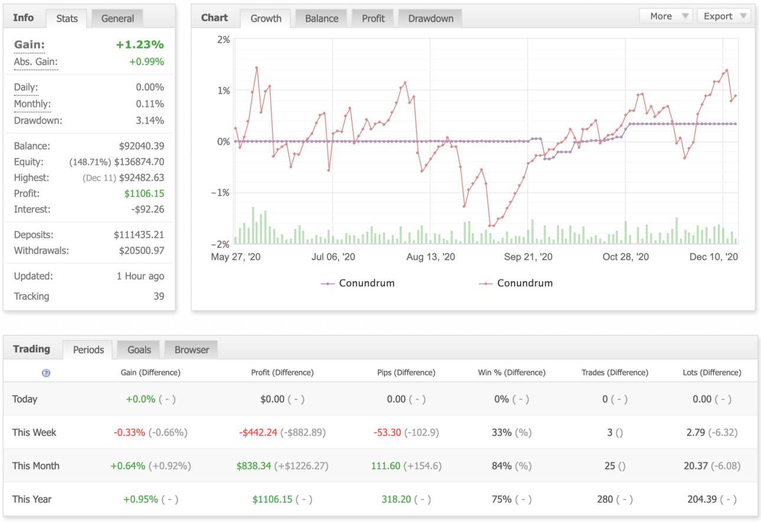Click the This Week row label
This screenshot has height=522, width=761.
click(34, 432)
